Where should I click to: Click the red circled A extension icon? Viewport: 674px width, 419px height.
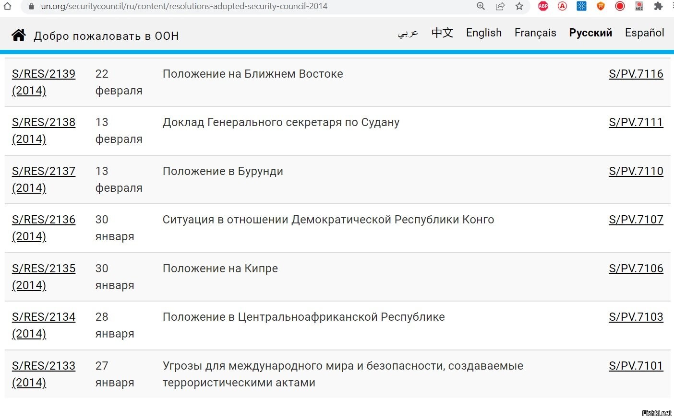[562, 6]
